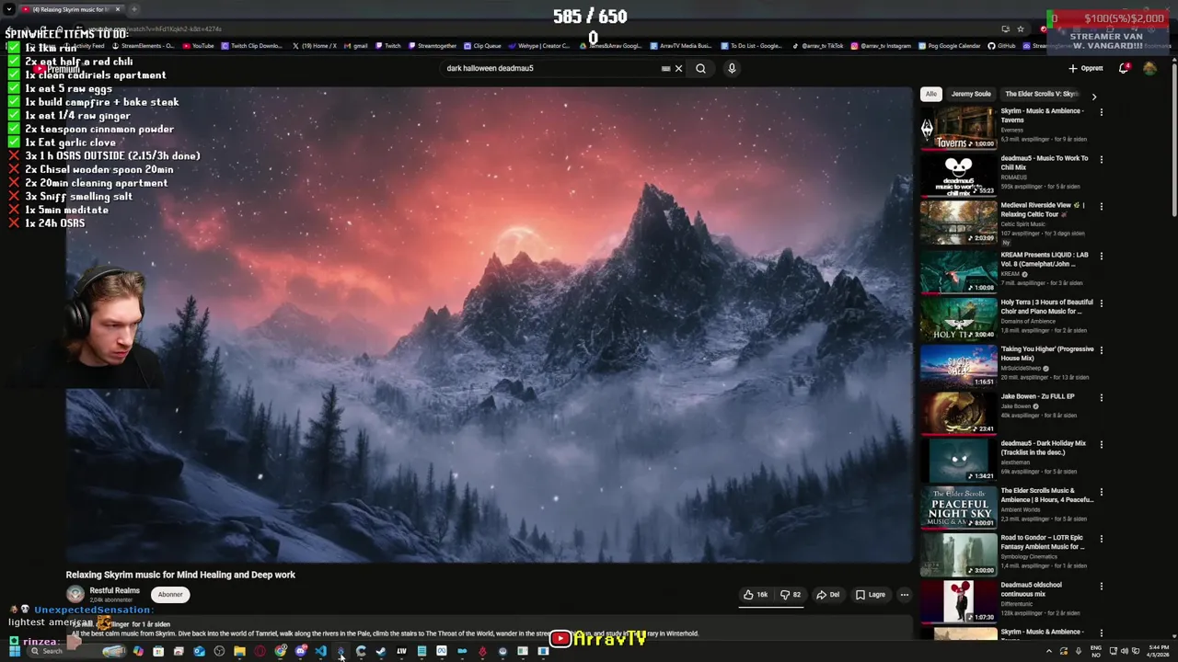Open 'Taking You Higher' Progressive House Mix video
The height and width of the screenshot is (662, 1178).
click(x=1047, y=354)
